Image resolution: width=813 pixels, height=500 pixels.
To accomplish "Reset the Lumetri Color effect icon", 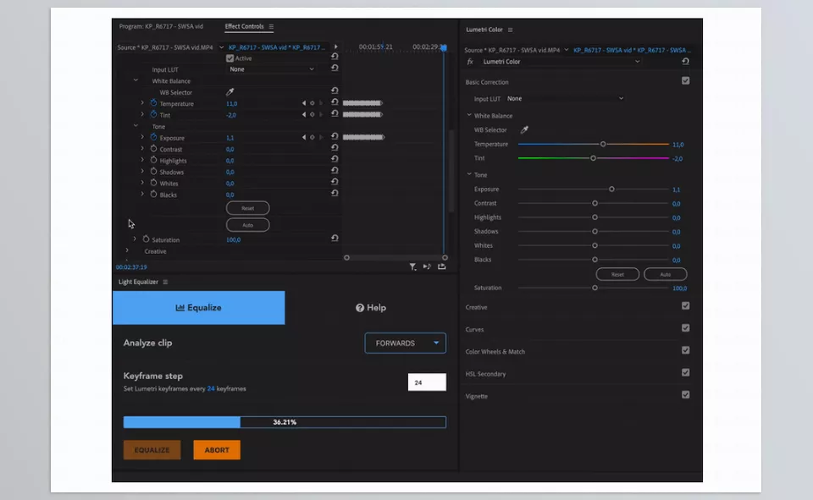I will click(x=685, y=61).
